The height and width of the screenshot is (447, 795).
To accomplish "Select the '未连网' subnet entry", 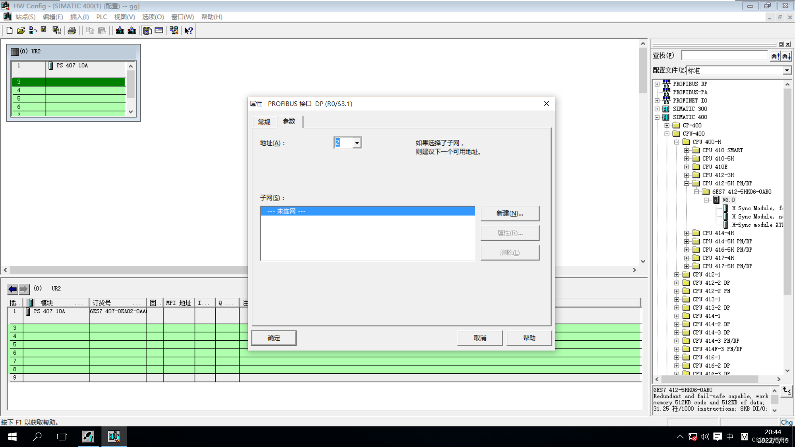I will pyautogui.click(x=368, y=211).
